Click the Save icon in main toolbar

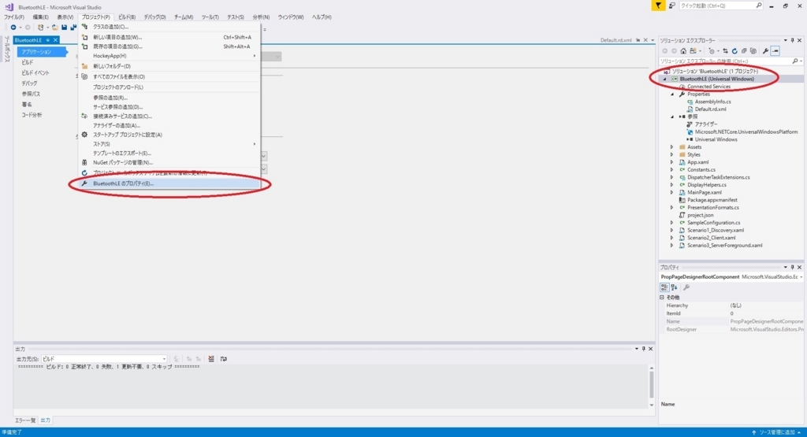point(64,28)
